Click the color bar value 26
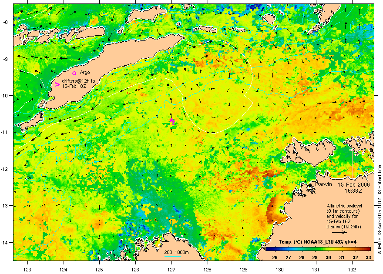383x274 pixels. click(x=275, y=257)
